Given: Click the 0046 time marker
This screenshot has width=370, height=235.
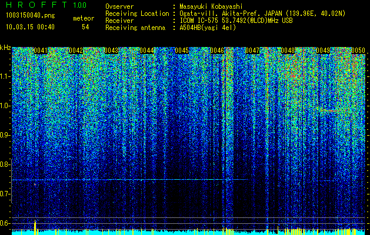Looking at the screenshot, I should 217,51.
